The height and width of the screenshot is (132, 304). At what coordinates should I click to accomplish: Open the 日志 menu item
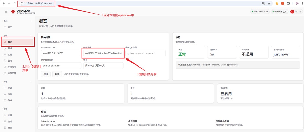pyautogui.click(x=18, y=128)
